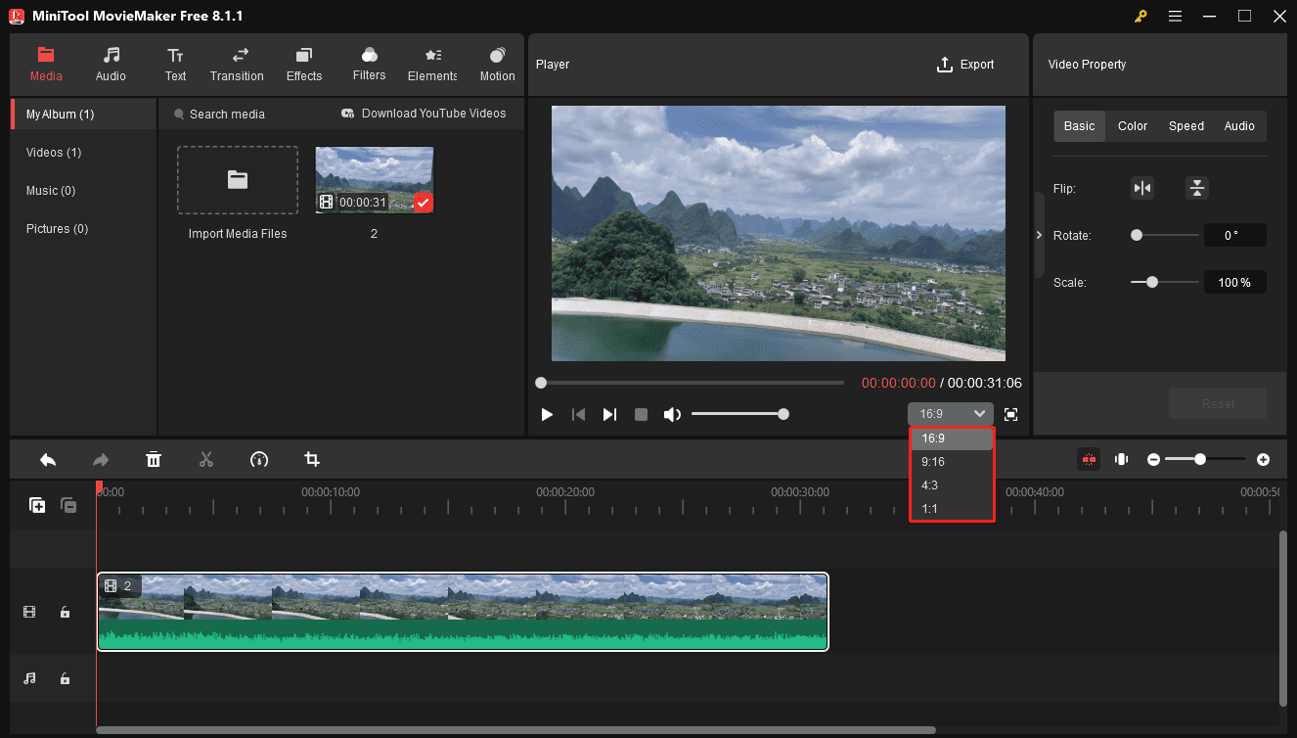Redo the last action

[x=101, y=459]
